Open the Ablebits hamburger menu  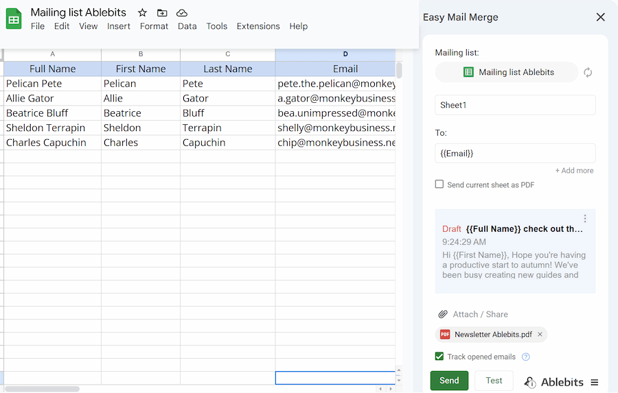pos(595,382)
